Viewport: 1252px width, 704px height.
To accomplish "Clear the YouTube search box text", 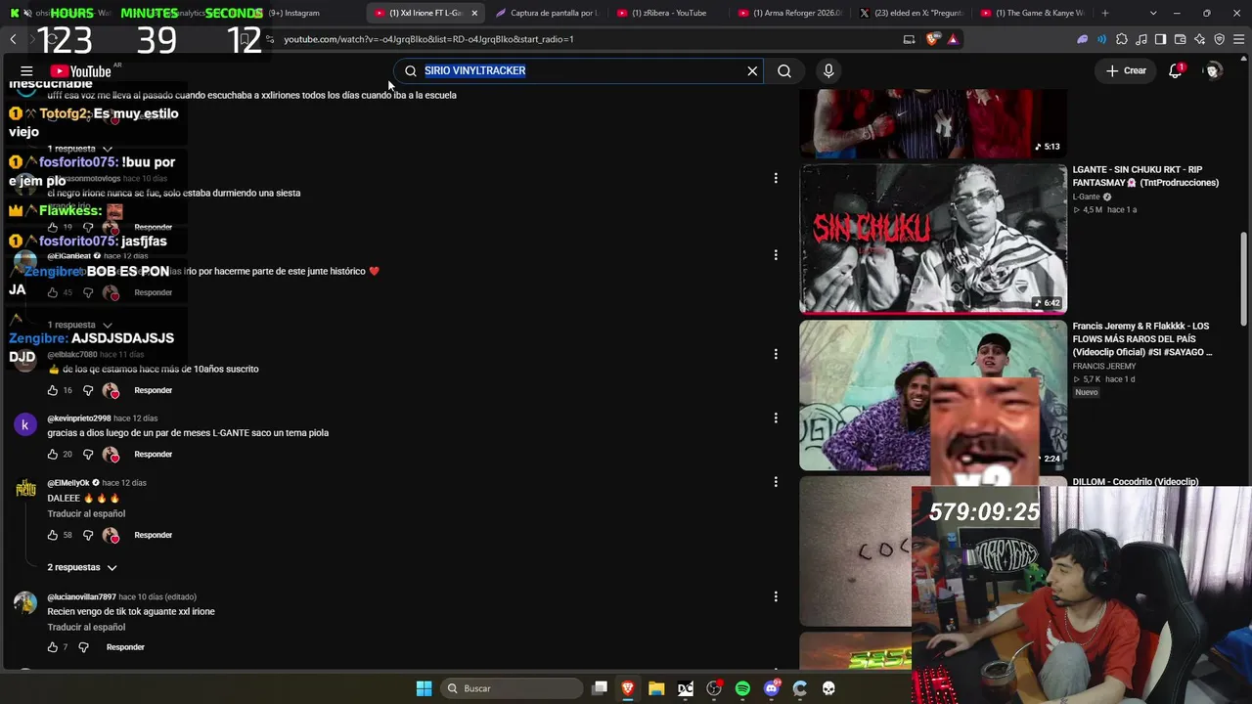I will [x=752, y=70].
